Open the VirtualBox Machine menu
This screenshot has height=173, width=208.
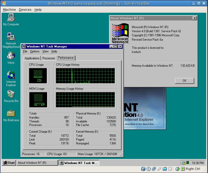click(9, 10)
